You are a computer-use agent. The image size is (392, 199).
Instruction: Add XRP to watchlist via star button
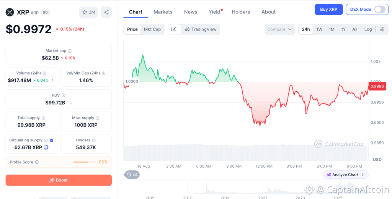tap(88, 12)
